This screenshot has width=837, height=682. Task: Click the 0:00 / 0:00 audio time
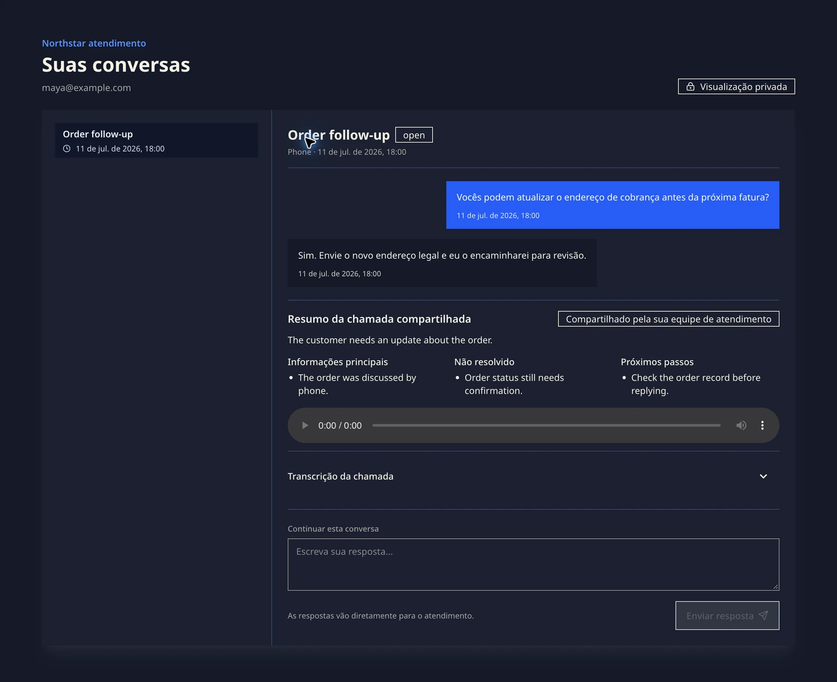(340, 425)
